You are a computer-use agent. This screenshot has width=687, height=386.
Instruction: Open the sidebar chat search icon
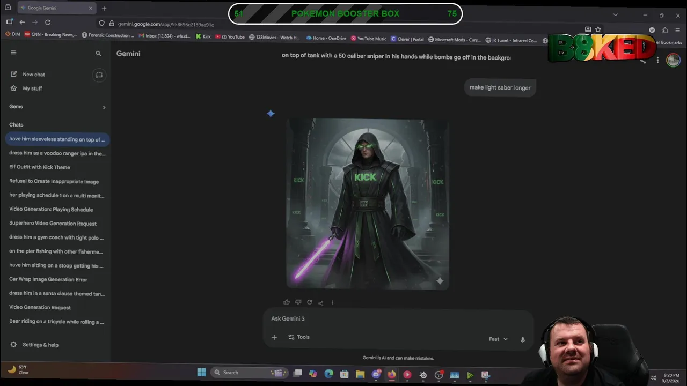[98, 54]
